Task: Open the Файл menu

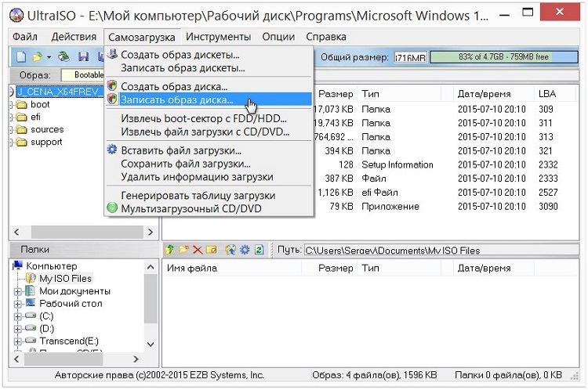Action: [x=25, y=37]
